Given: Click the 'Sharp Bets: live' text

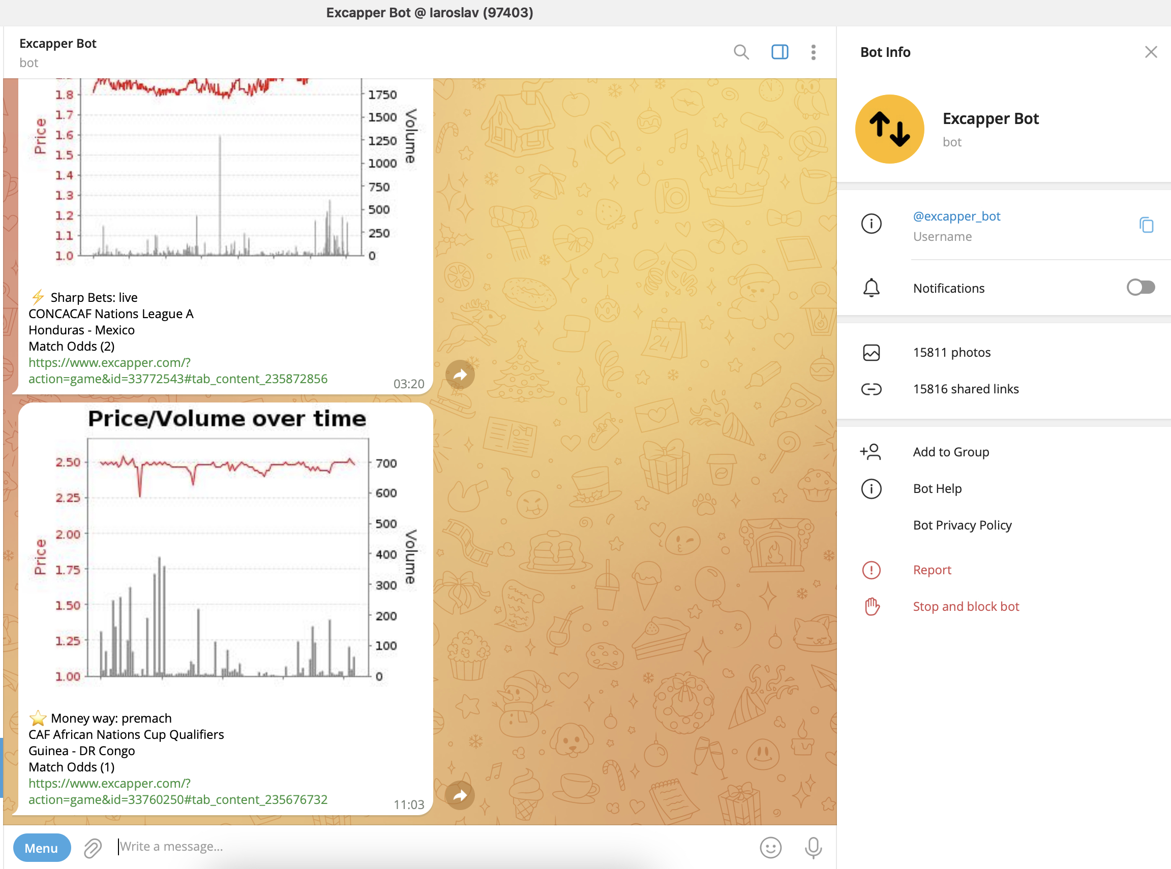Looking at the screenshot, I should [94, 297].
